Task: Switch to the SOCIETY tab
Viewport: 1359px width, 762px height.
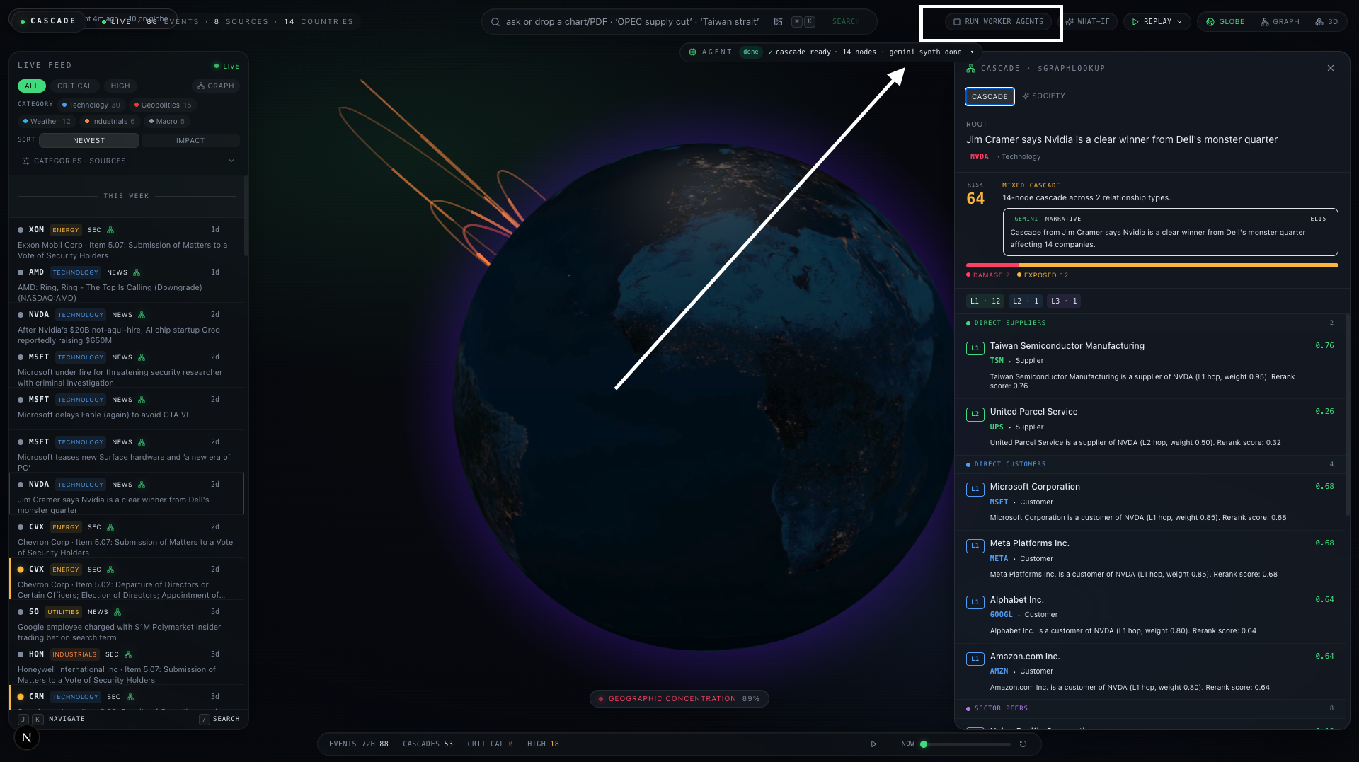Action: point(1044,96)
